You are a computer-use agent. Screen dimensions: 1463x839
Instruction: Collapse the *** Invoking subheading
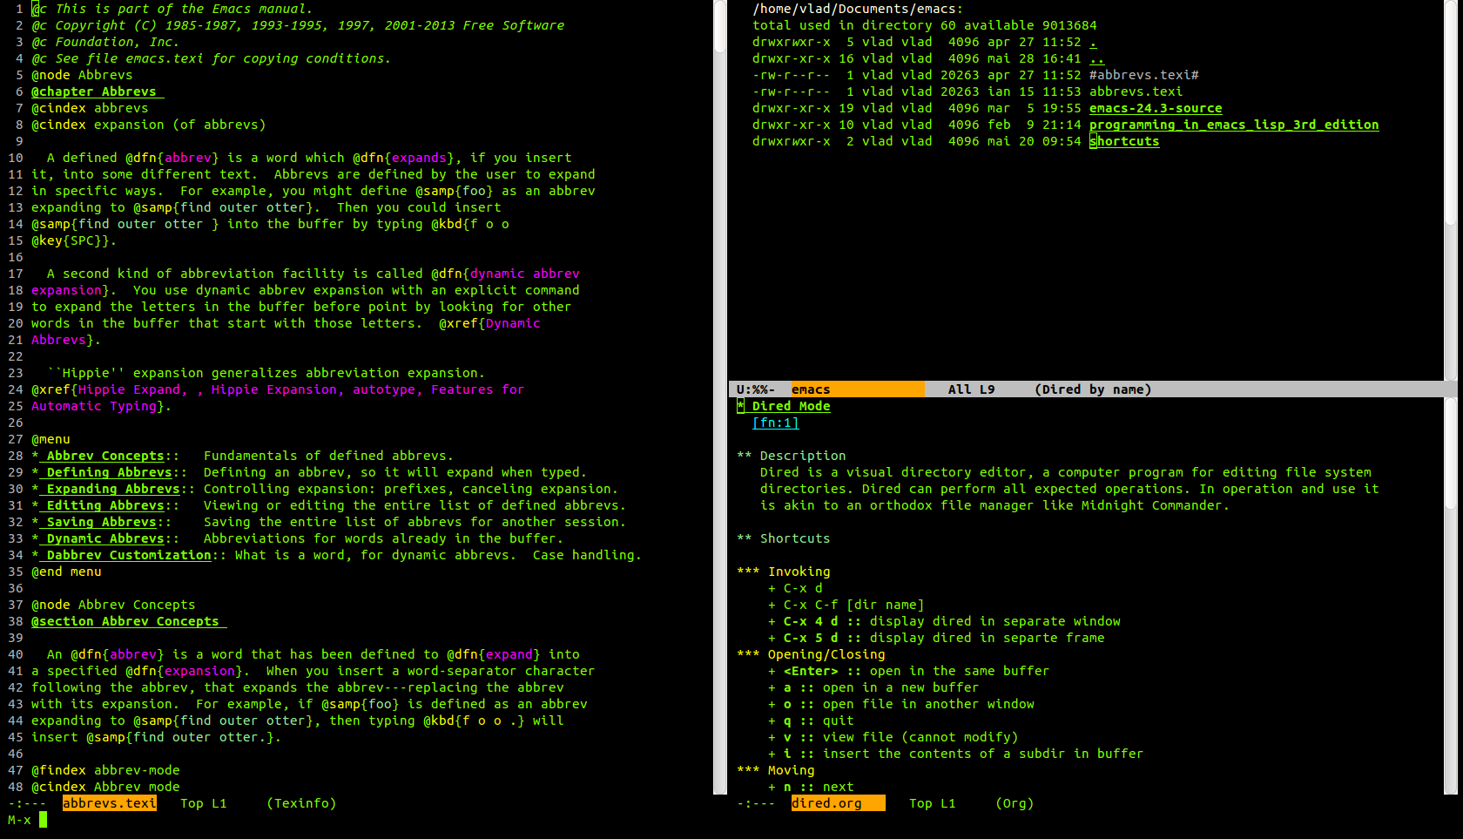coord(783,572)
